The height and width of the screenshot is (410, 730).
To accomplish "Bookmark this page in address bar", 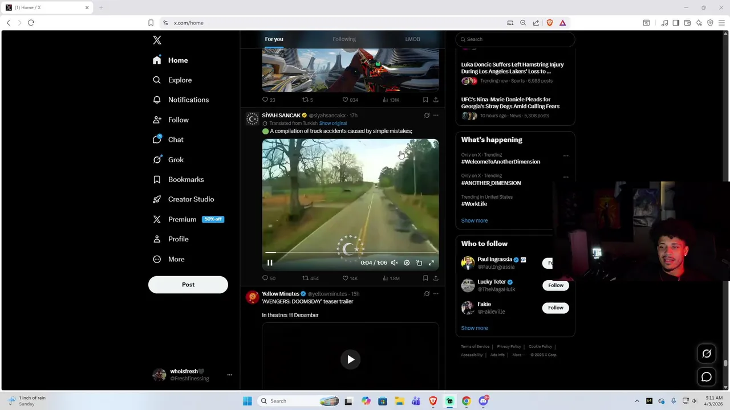I will pos(151,23).
